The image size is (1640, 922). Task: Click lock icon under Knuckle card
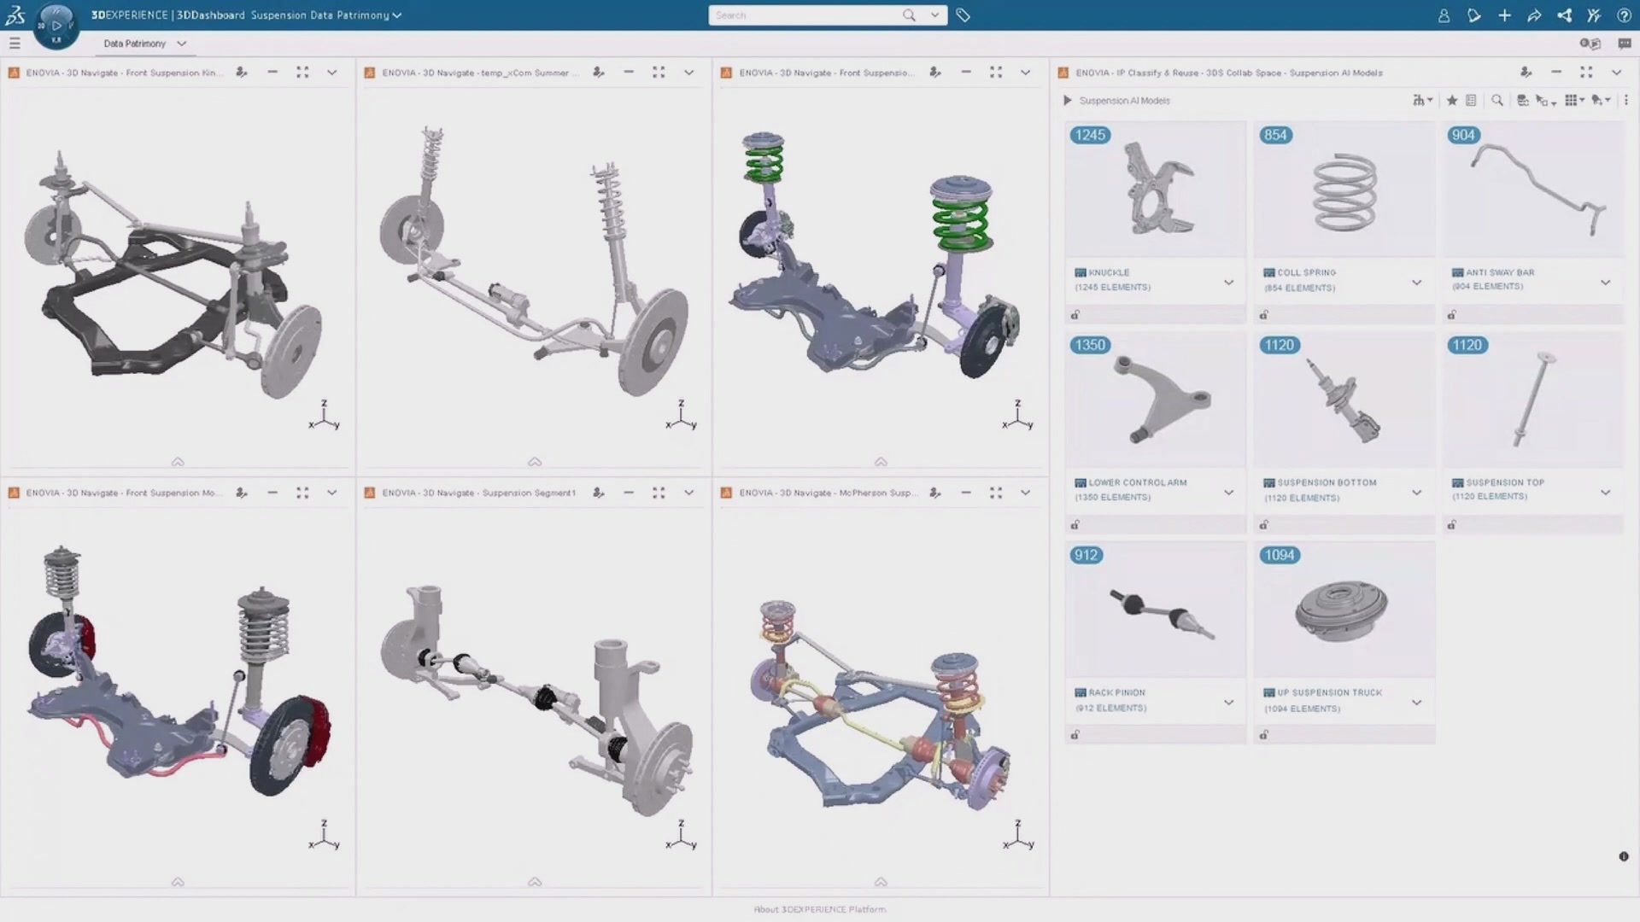[1075, 315]
